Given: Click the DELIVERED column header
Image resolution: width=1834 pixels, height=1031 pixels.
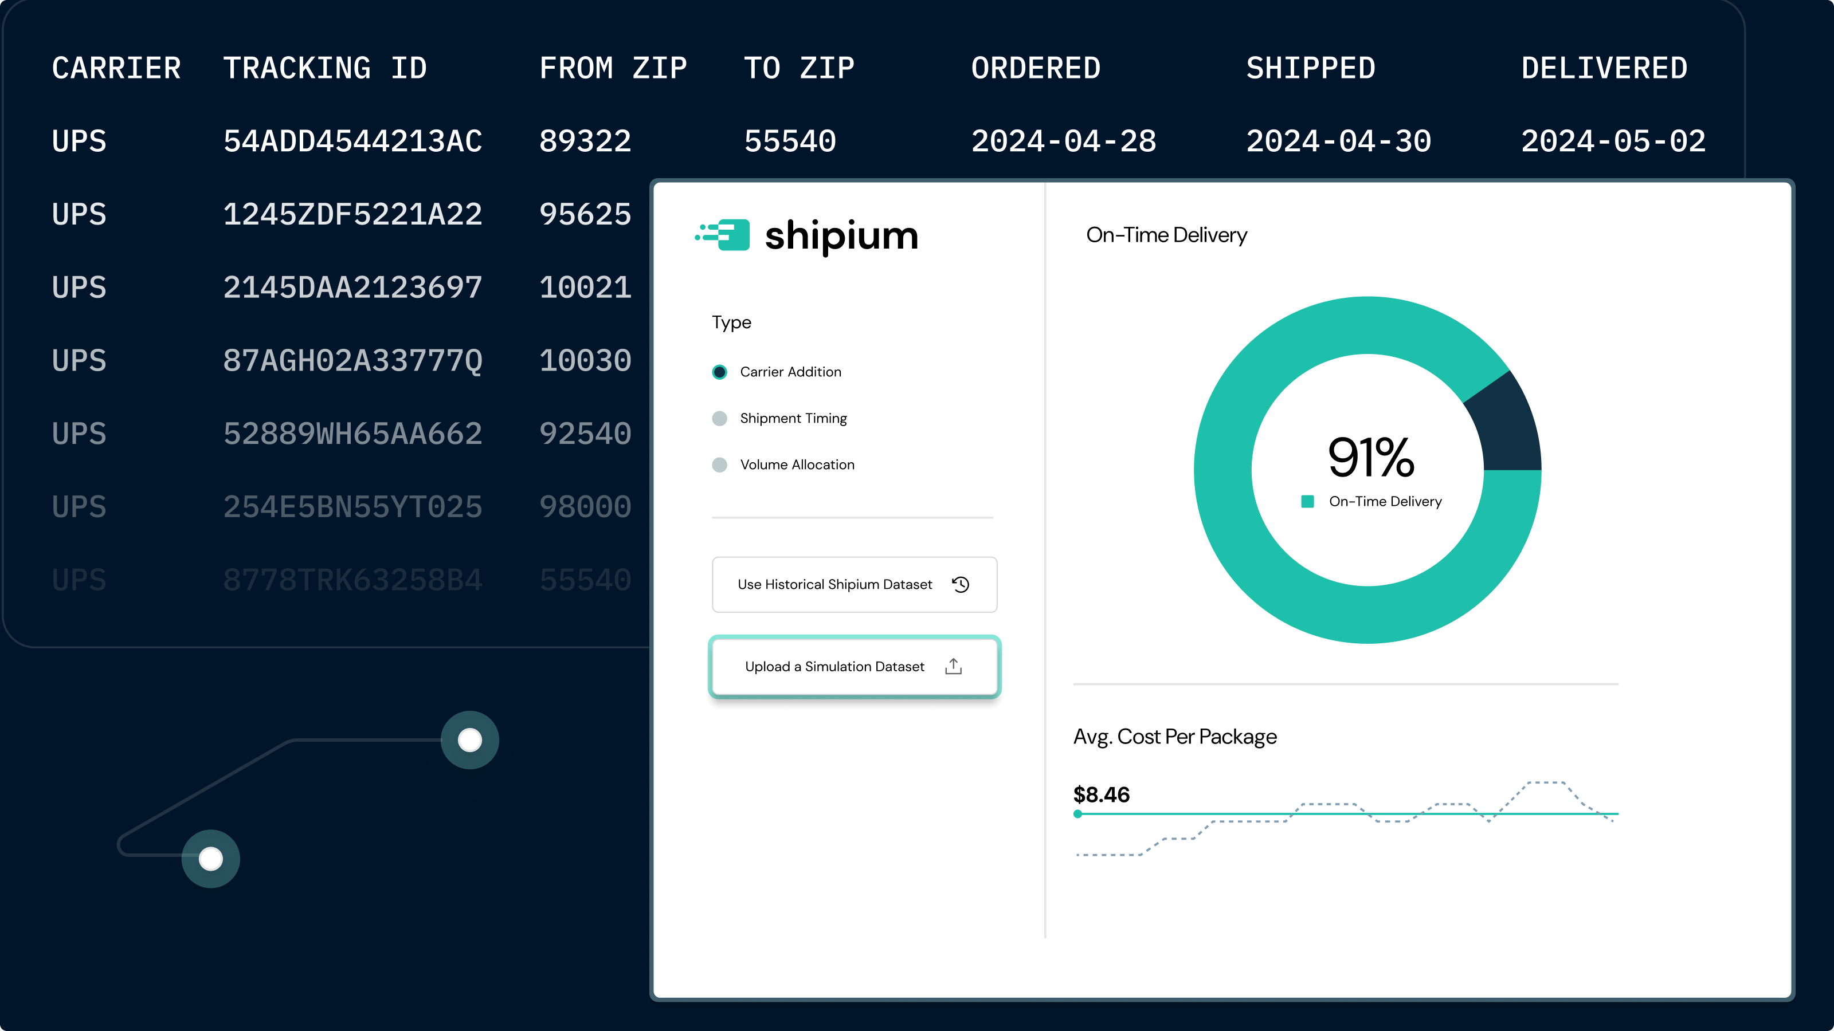Looking at the screenshot, I should point(1604,68).
